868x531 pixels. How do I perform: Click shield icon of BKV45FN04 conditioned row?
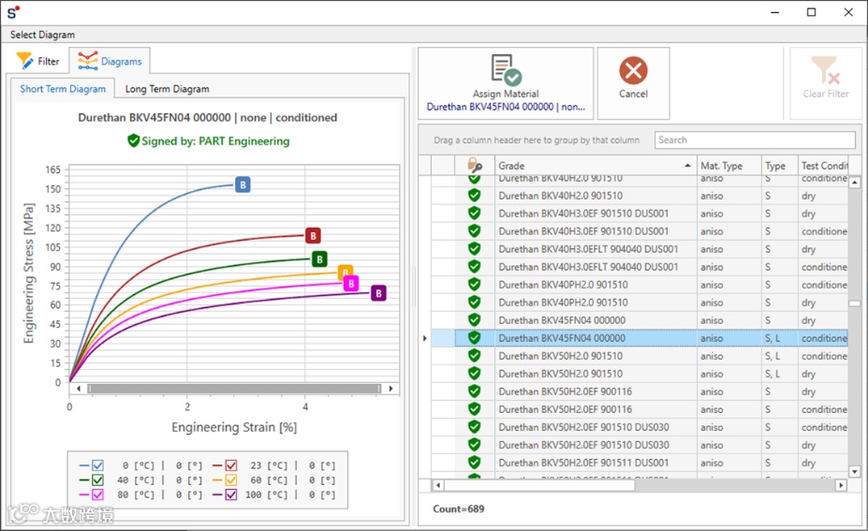(475, 338)
